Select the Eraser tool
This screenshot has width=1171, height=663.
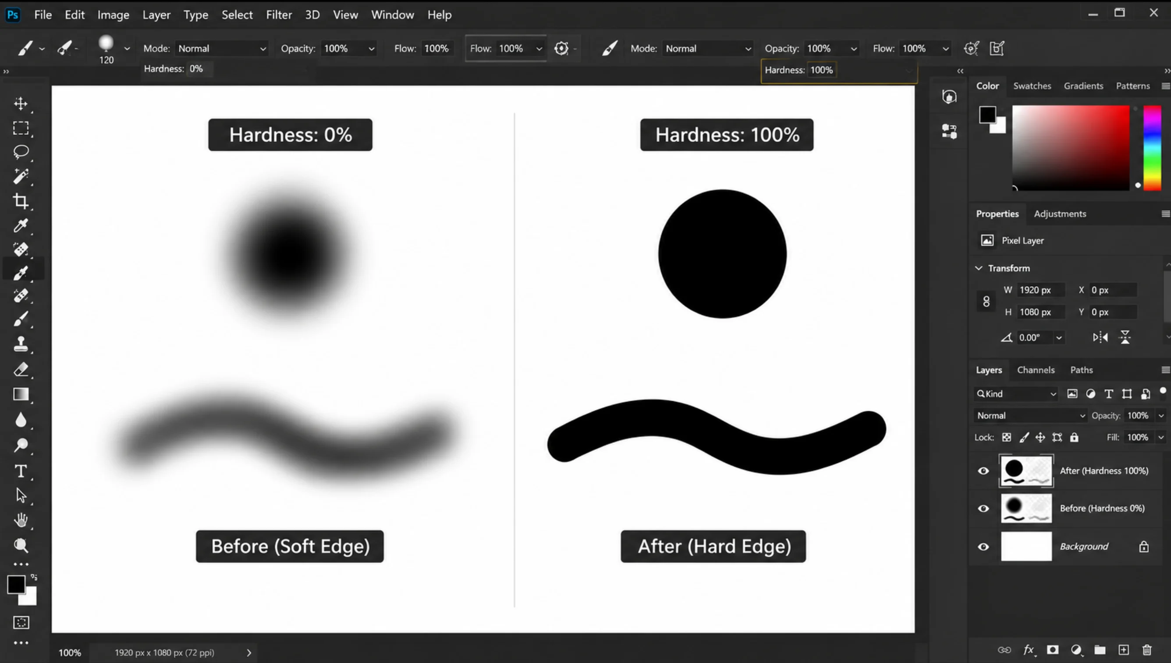click(21, 369)
